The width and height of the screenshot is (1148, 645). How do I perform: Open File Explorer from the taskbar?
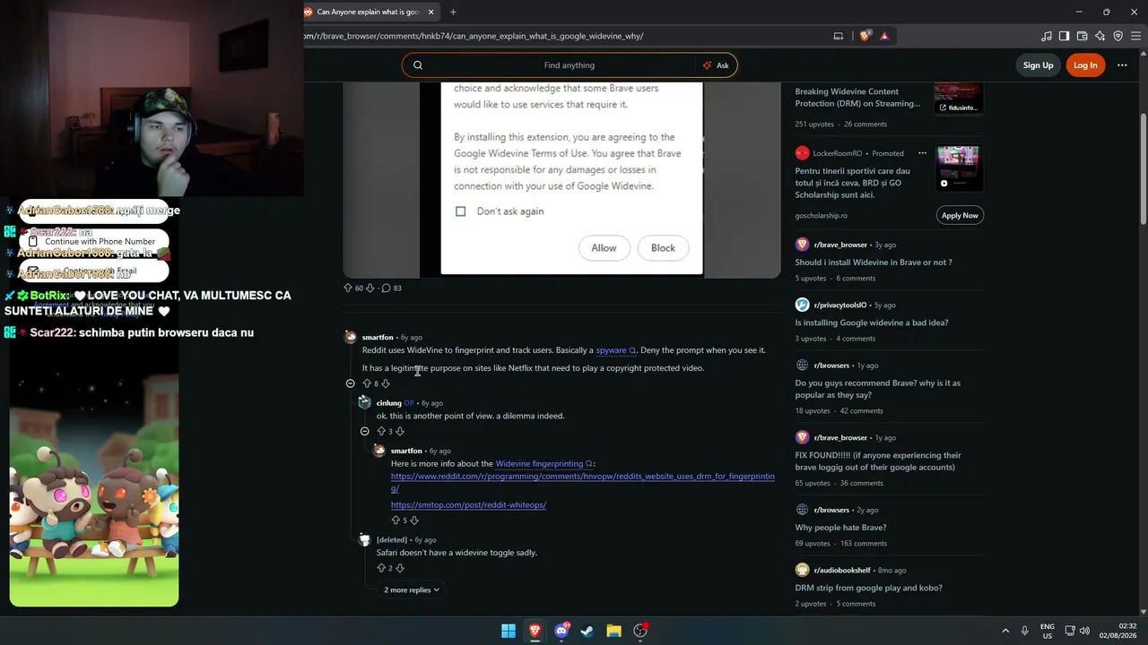613,631
